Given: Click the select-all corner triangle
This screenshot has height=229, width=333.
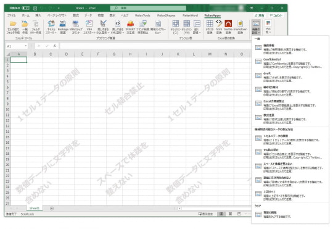Looking at the screenshot, I should pos(8,54).
